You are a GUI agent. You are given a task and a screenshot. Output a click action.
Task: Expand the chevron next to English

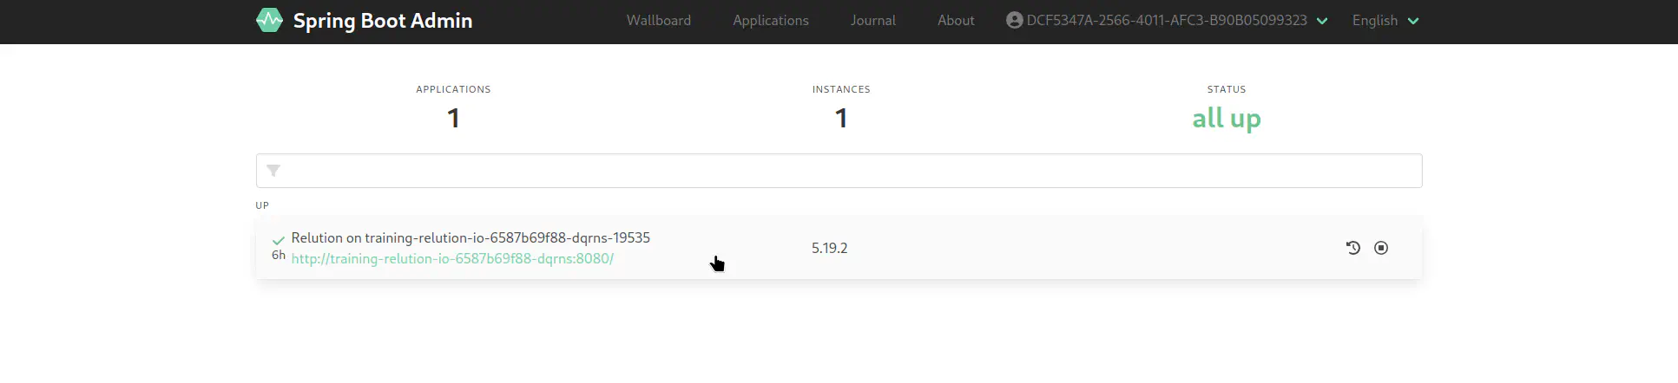(1413, 21)
